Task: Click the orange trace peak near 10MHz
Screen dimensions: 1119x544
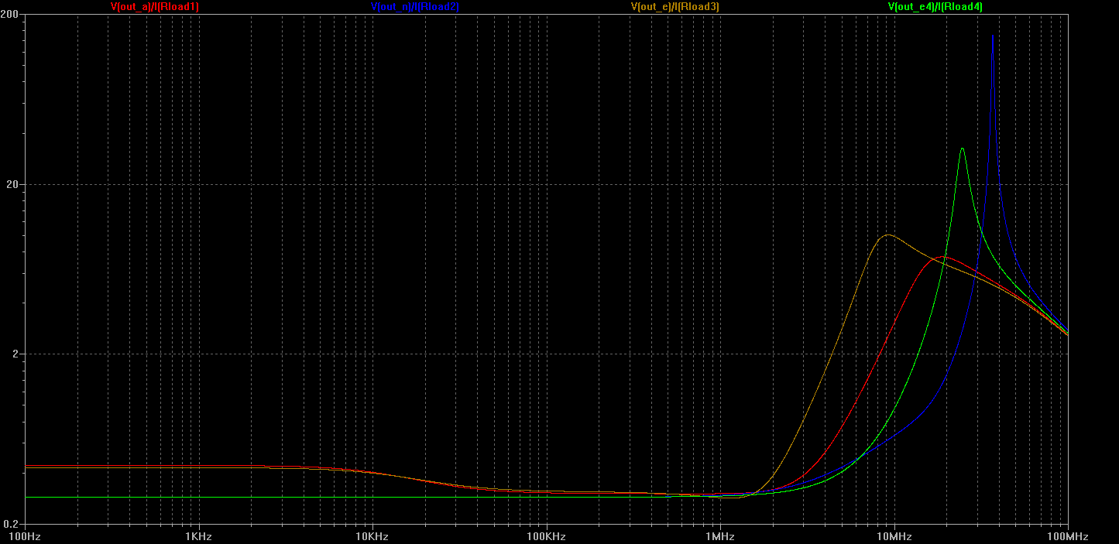Action: (887, 234)
